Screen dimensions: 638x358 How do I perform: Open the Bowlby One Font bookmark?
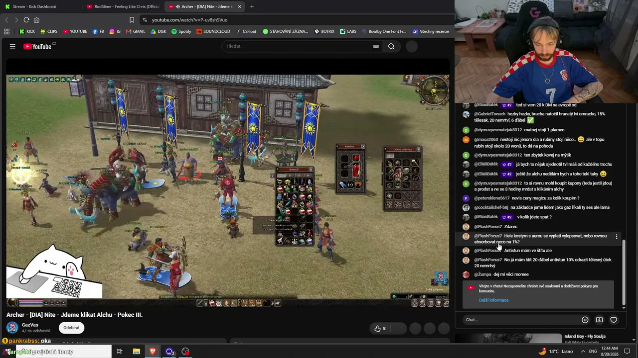click(x=384, y=31)
